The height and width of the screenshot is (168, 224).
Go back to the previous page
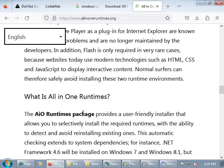(7, 18)
